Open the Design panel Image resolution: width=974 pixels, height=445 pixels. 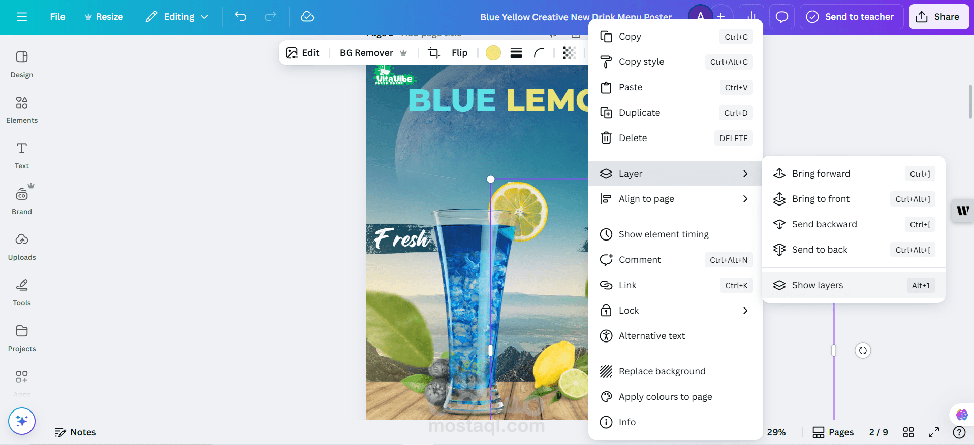22,64
